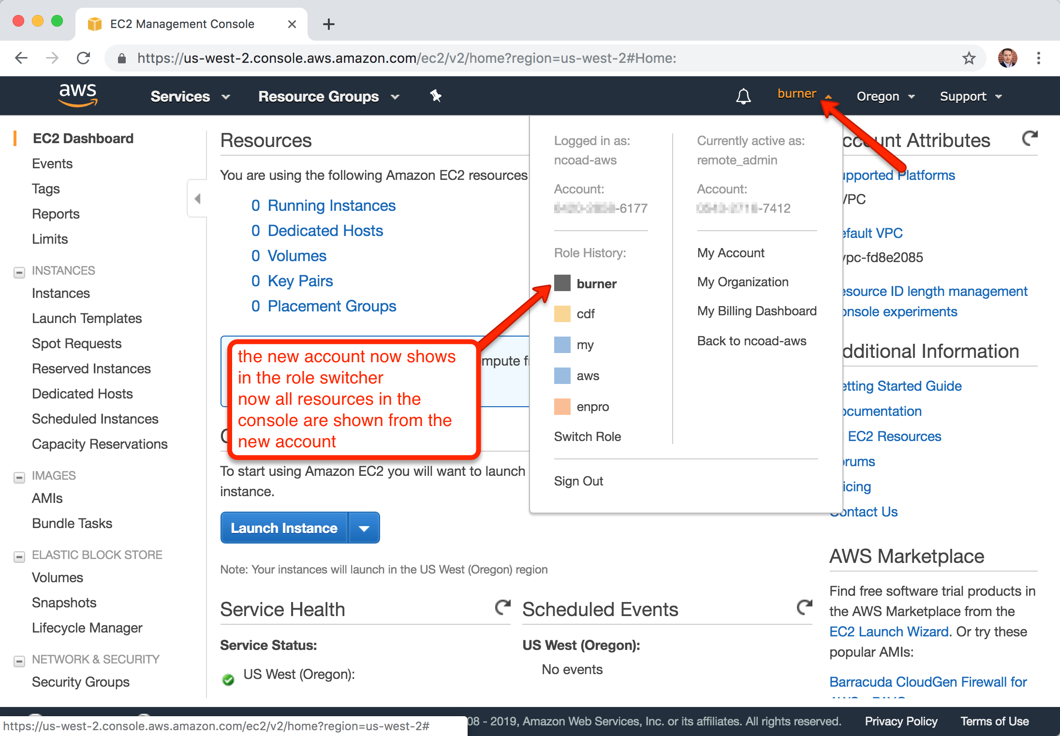This screenshot has height=736, width=1060.
Task: Open the Launch Instance dropdown arrow
Action: click(x=364, y=528)
